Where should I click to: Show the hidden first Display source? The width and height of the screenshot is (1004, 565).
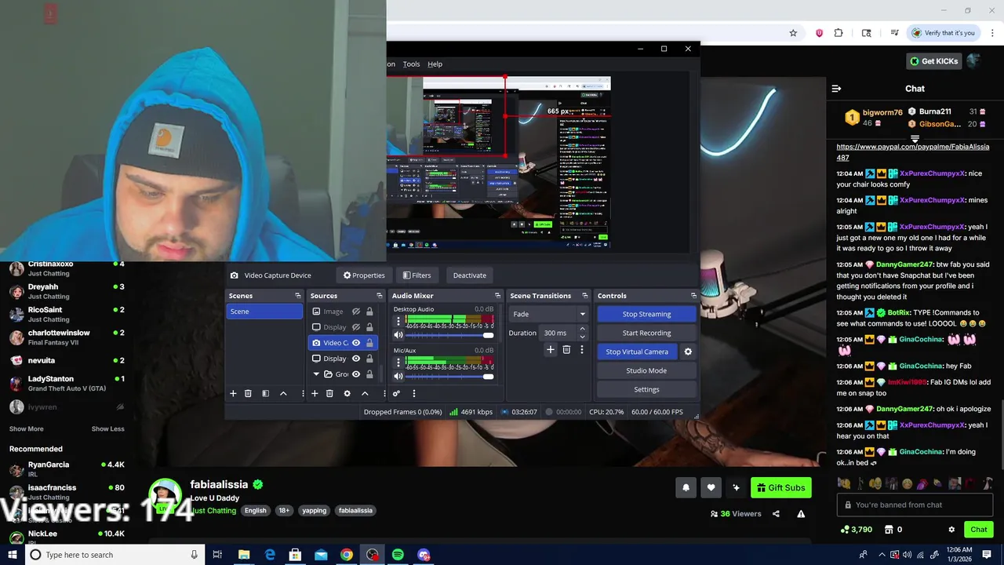[356, 327]
